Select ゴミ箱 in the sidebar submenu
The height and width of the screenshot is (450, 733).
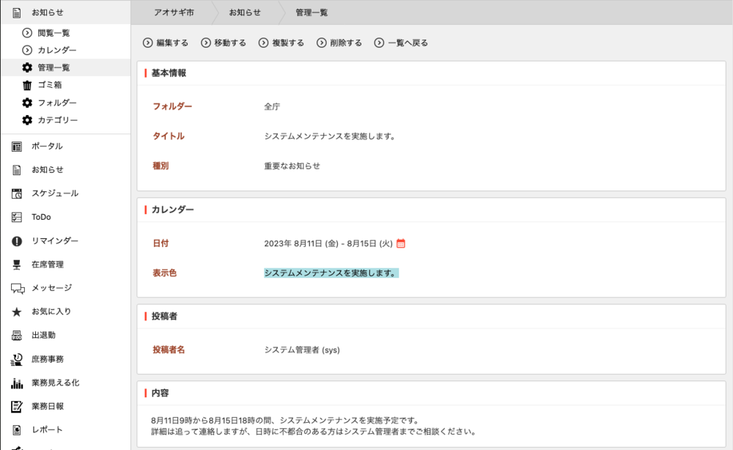(x=50, y=85)
